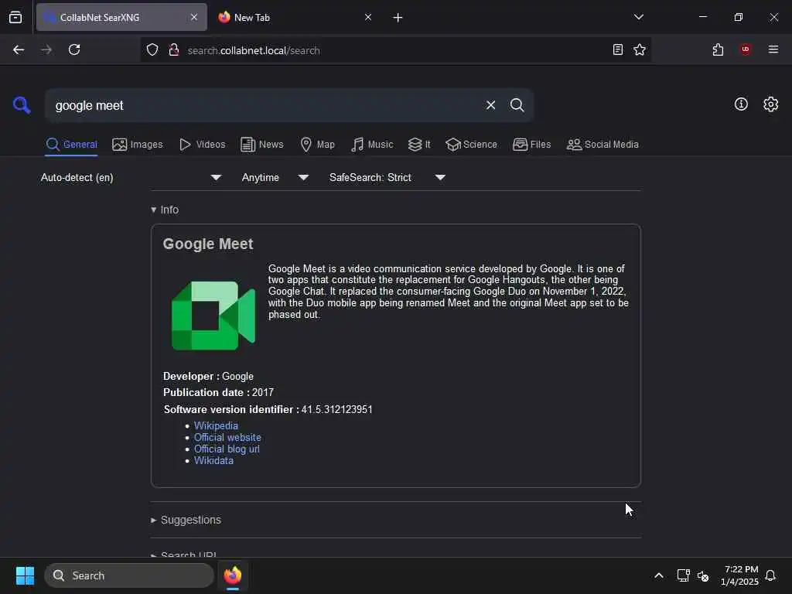The height and width of the screenshot is (594, 792).
Task: Go back to previous page
Action: (x=19, y=49)
